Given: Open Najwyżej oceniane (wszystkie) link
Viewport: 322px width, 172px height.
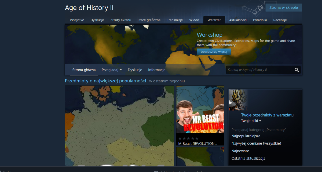Looking at the screenshot, I should click(x=256, y=143).
